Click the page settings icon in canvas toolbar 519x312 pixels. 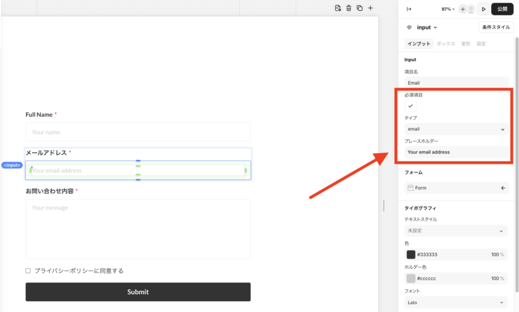[x=338, y=8]
